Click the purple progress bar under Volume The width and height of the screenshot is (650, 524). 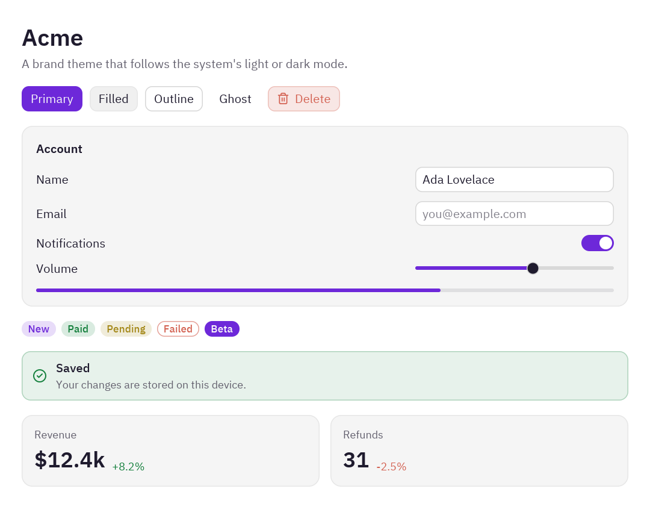click(325, 290)
